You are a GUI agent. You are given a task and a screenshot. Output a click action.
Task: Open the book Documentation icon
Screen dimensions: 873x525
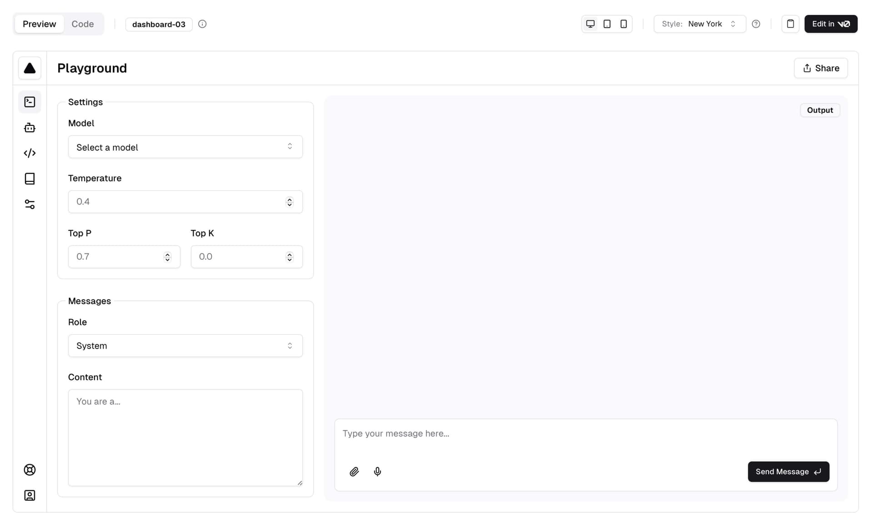pos(30,179)
